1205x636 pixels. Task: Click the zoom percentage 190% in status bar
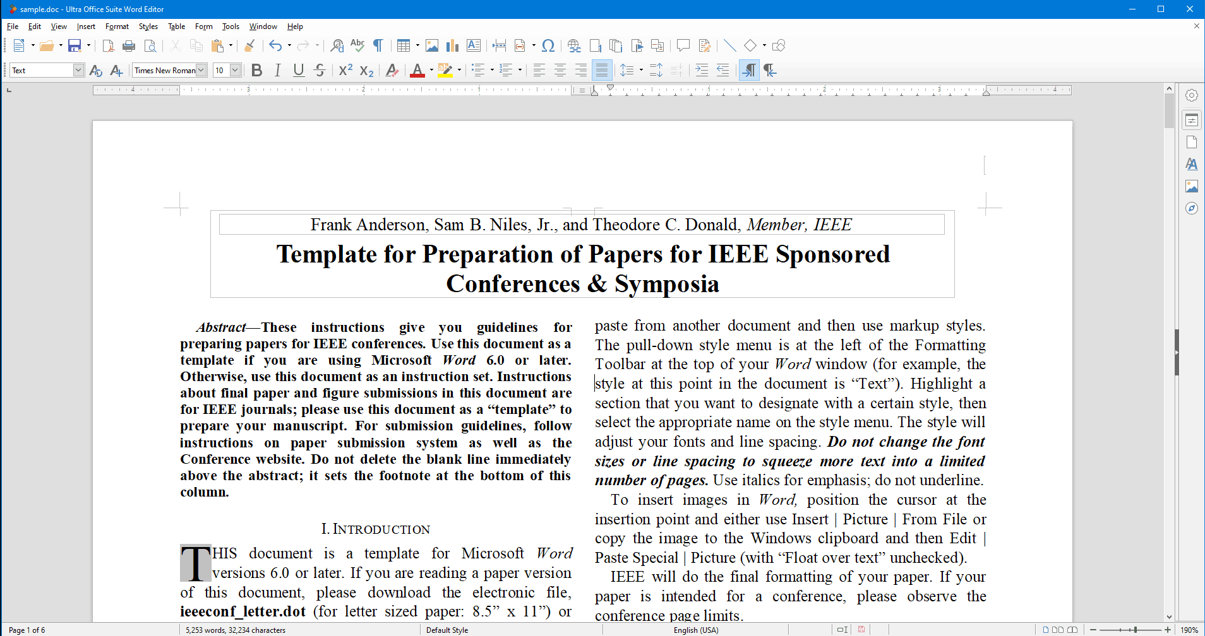click(1189, 630)
